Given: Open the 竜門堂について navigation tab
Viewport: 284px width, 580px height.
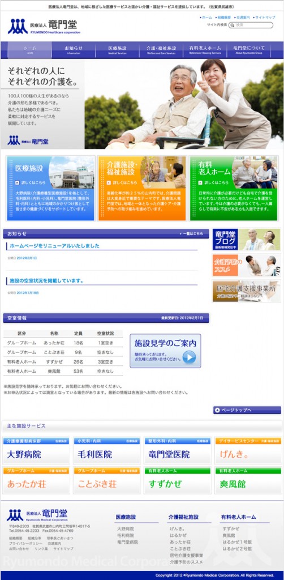Looking at the screenshot, I should click(x=249, y=50).
